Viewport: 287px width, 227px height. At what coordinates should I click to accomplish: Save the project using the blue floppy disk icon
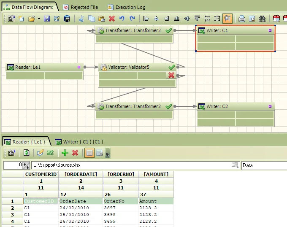click(47, 19)
